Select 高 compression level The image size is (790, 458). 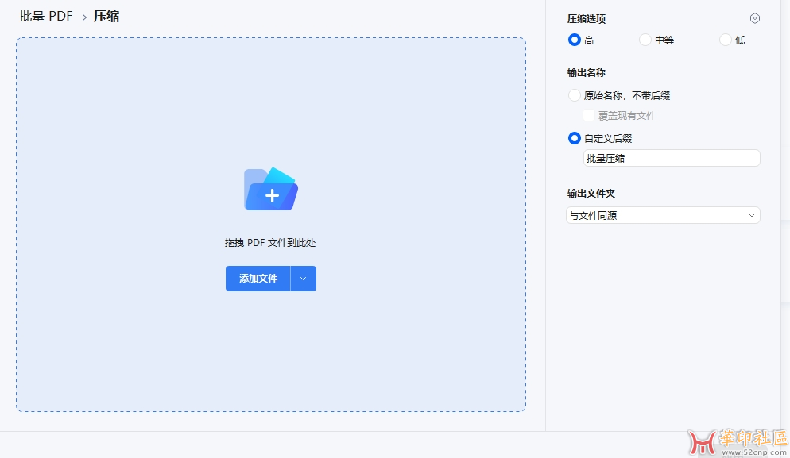(575, 40)
